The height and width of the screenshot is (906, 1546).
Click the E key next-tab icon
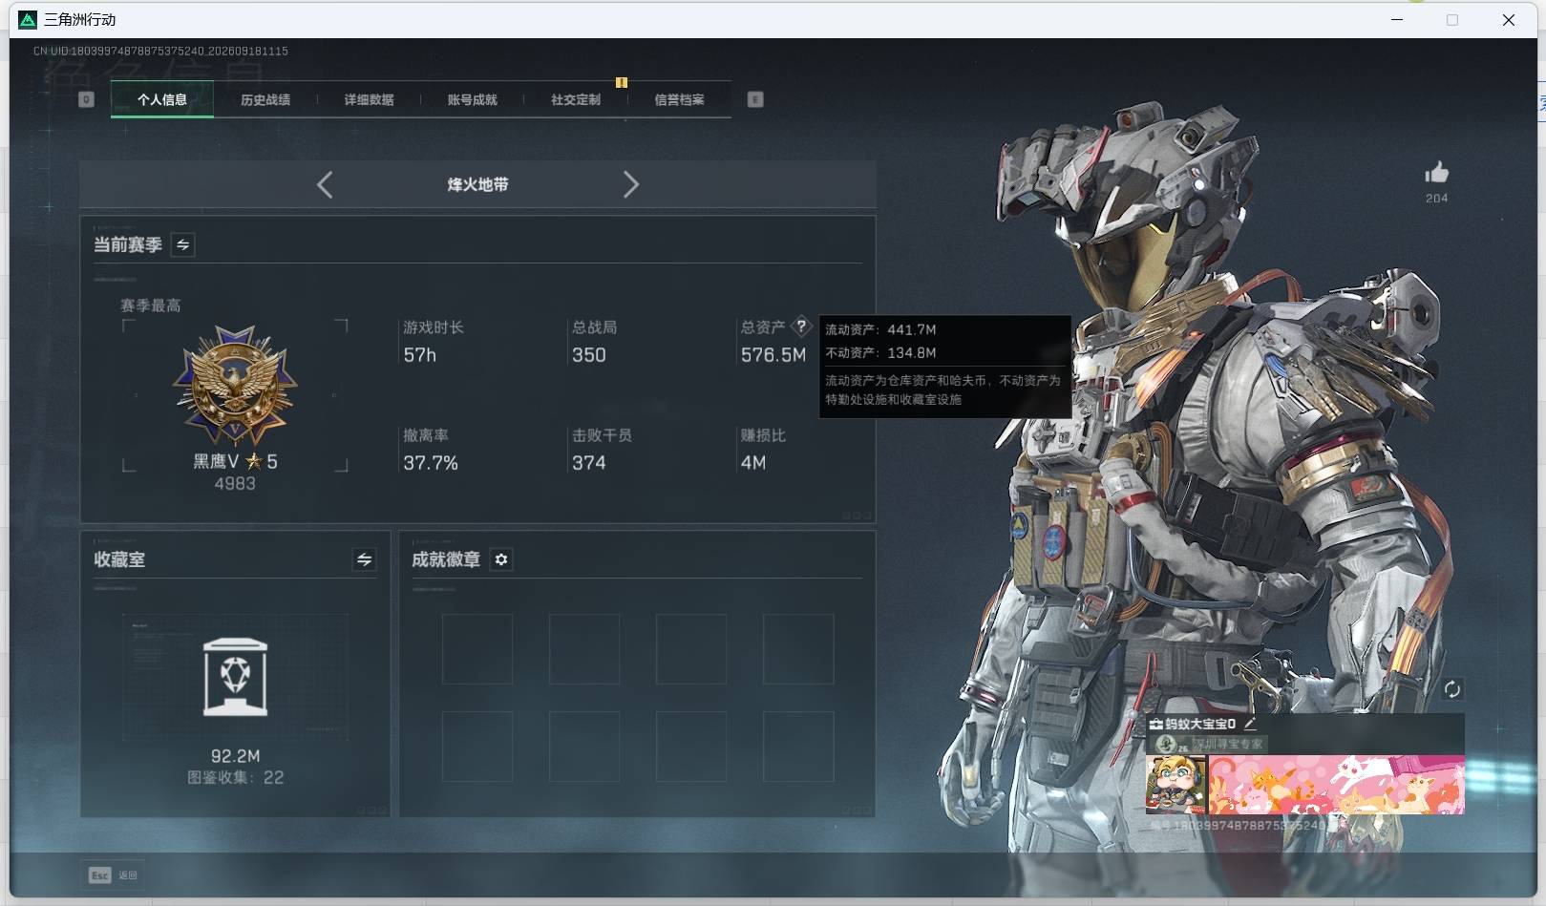tap(755, 99)
